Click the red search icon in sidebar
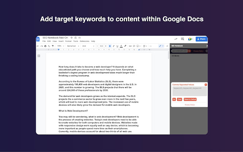The width and height of the screenshot is (243, 152). (x=189, y=51)
